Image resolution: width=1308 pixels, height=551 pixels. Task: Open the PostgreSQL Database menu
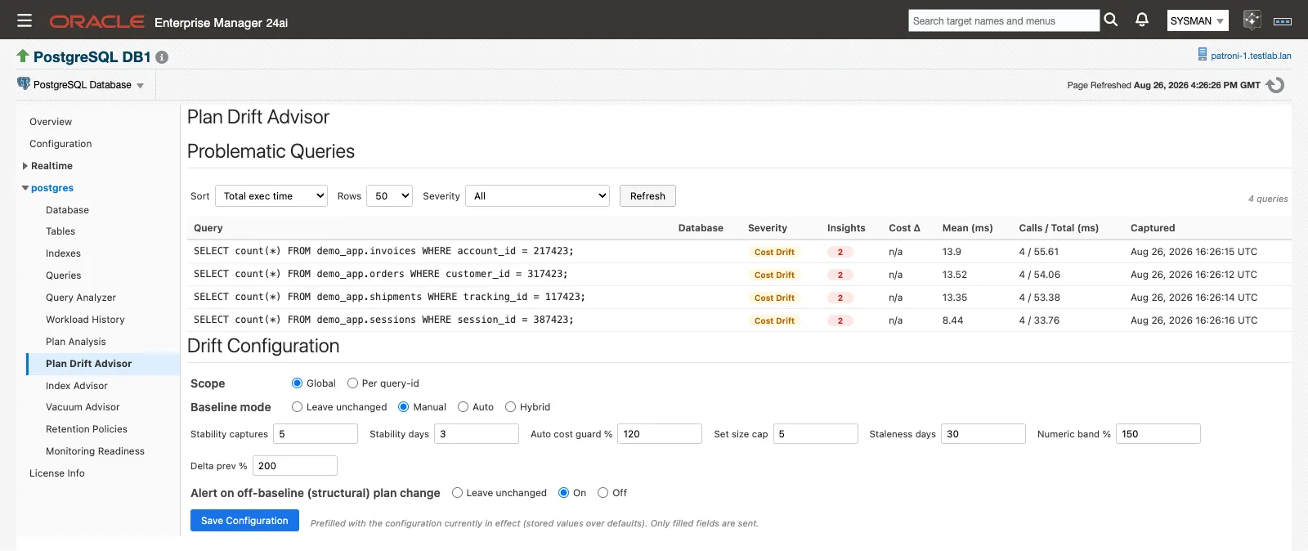88,85
